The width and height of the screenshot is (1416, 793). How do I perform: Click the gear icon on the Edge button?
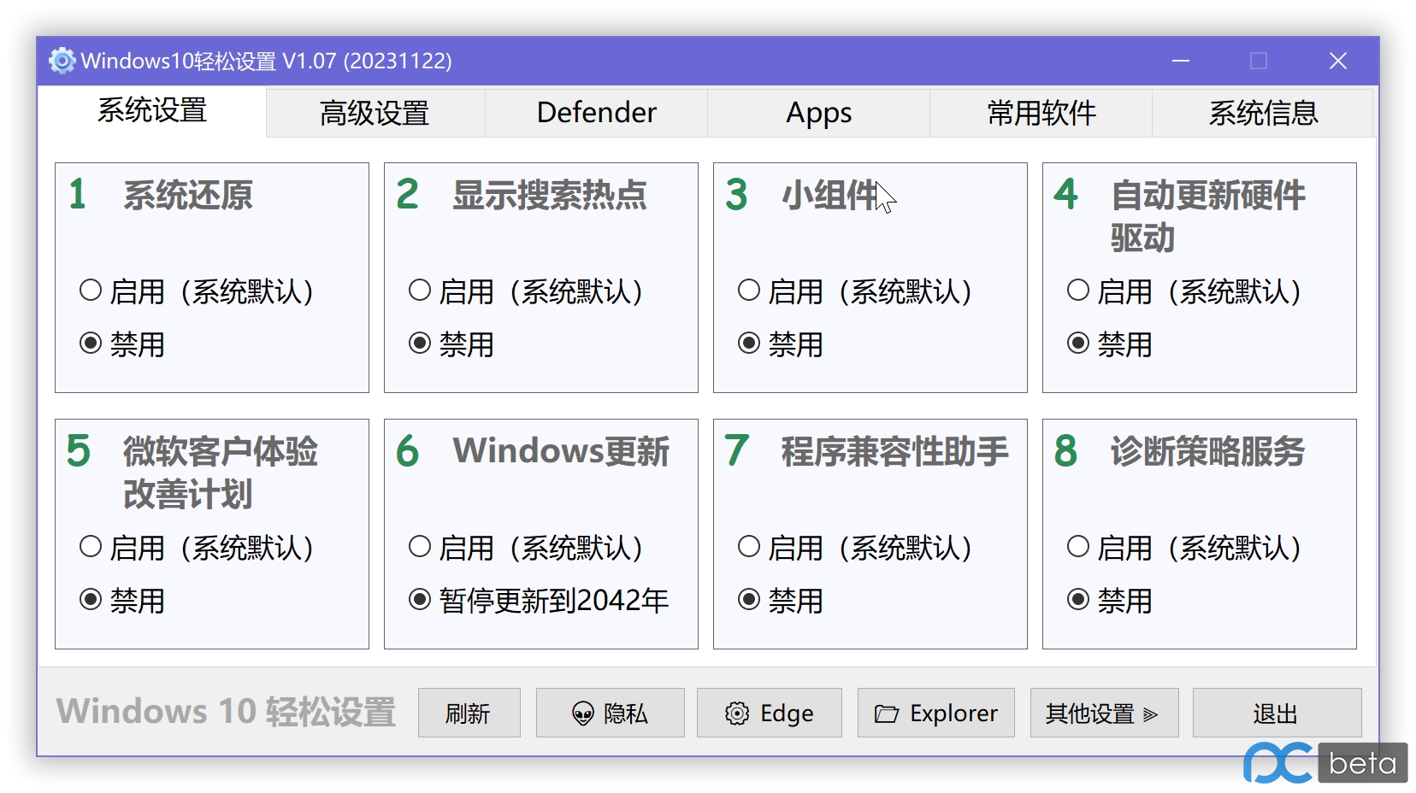tap(737, 713)
